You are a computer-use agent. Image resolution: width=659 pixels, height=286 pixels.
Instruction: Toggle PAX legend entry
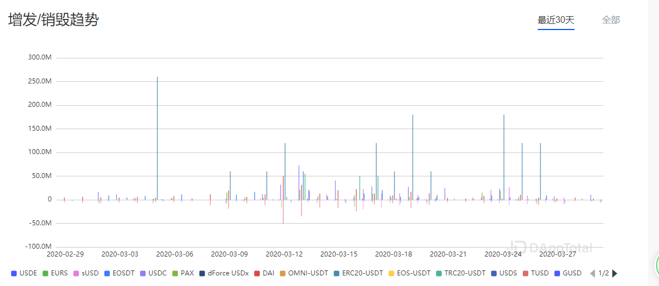(x=182, y=273)
